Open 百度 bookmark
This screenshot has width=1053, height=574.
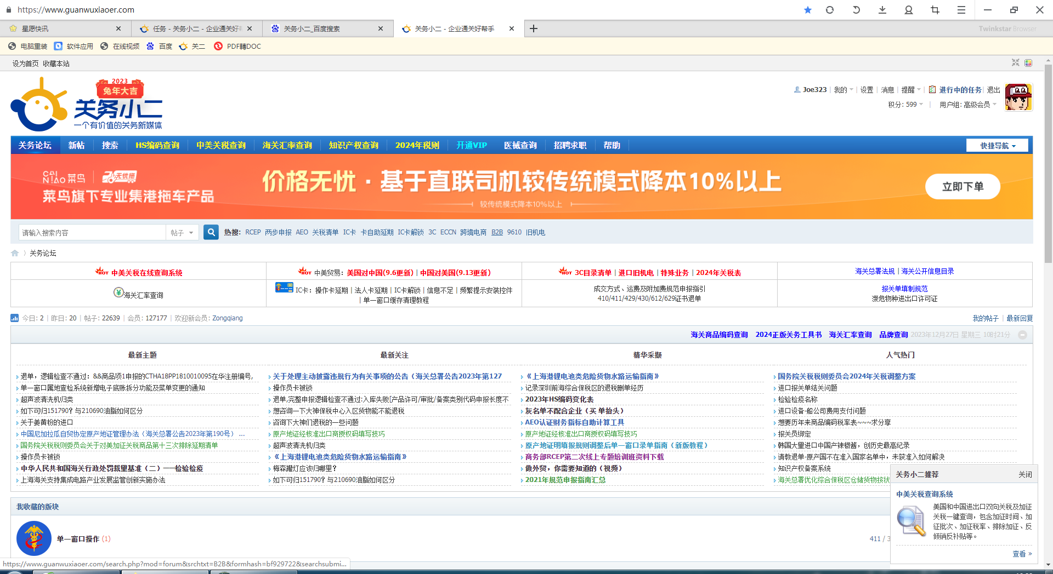pos(160,47)
